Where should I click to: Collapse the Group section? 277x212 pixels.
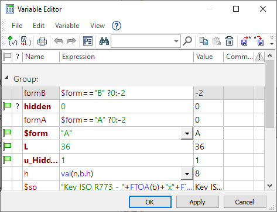7,78
